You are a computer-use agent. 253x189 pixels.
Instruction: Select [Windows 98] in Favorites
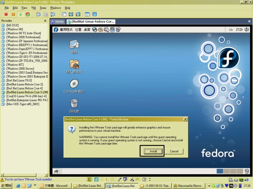tap(15, 29)
